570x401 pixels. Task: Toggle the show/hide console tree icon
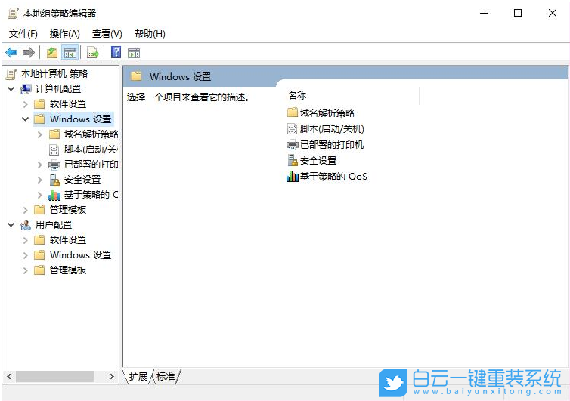[x=70, y=53]
